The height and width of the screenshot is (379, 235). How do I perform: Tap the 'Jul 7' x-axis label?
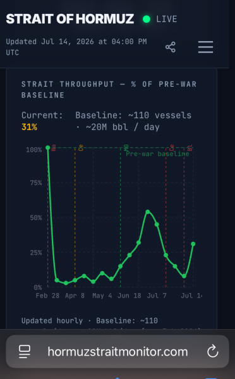[x=157, y=296]
